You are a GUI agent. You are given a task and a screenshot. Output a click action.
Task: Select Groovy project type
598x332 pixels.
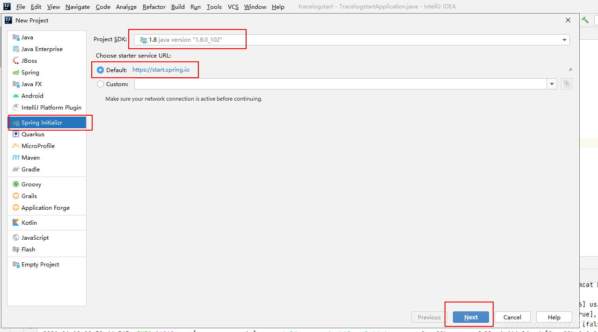tap(47, 184)
